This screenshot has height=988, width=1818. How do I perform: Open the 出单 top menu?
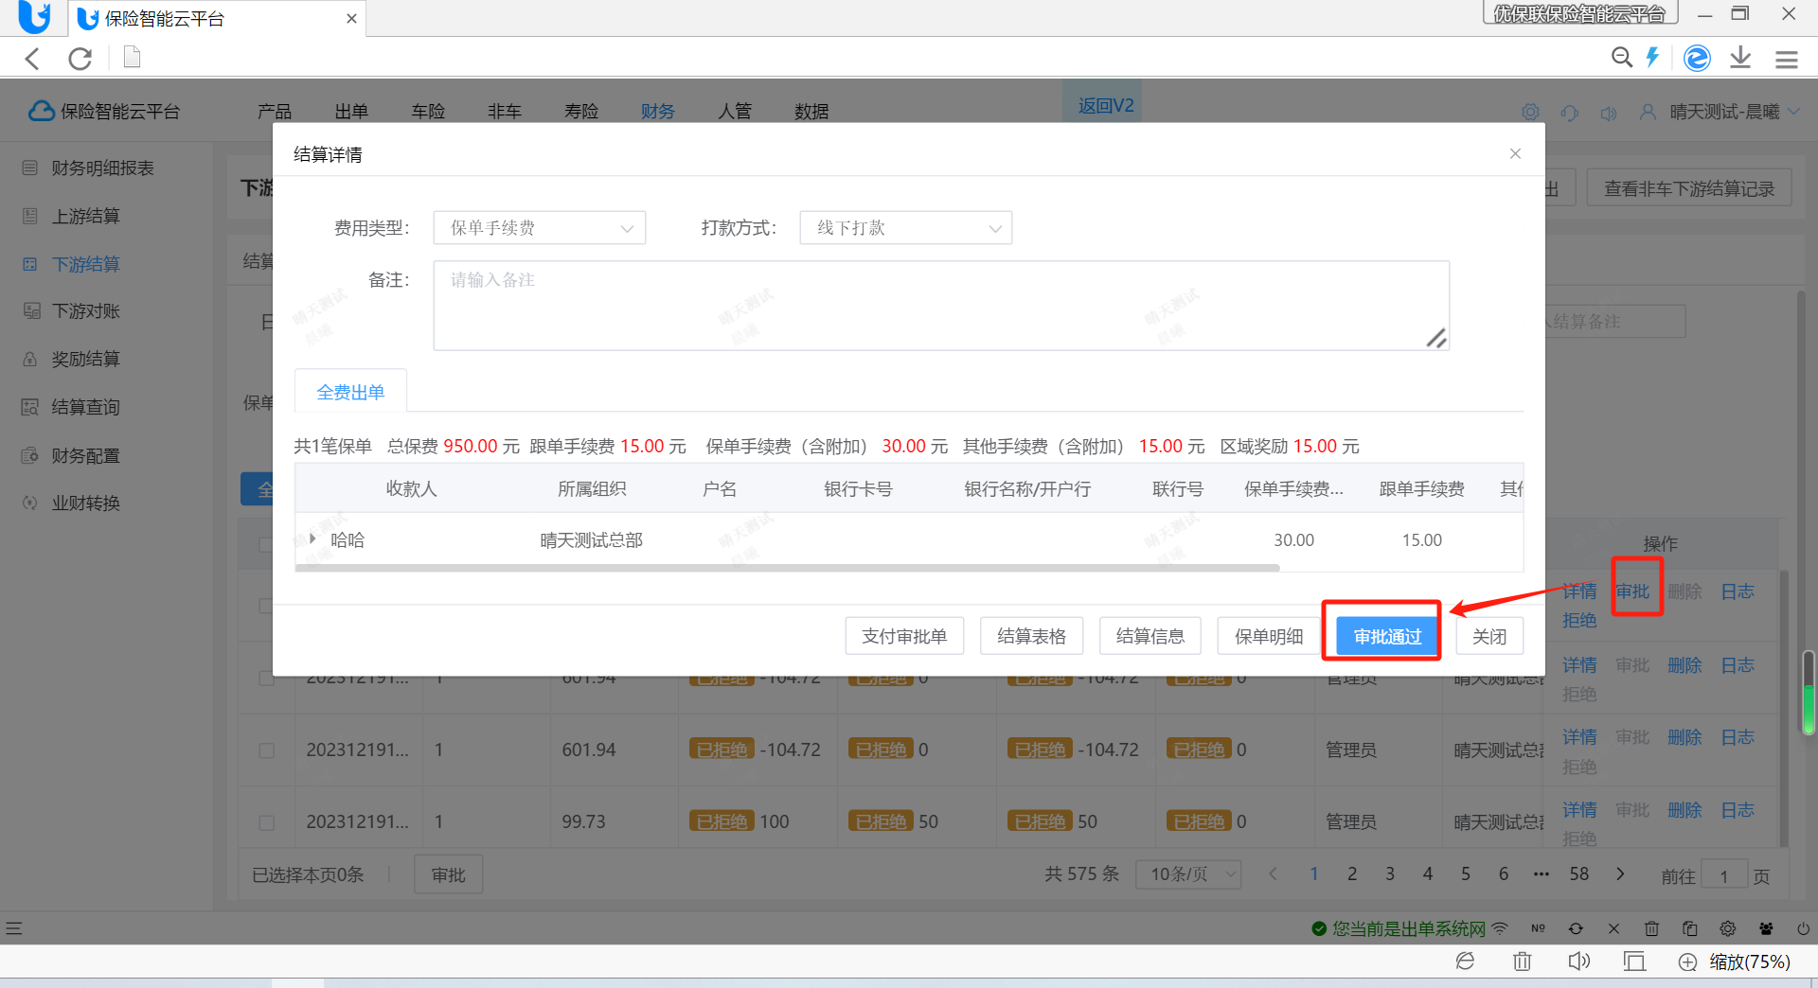[351, 112]
